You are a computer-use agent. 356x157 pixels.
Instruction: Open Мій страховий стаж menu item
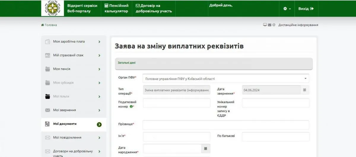74,55
